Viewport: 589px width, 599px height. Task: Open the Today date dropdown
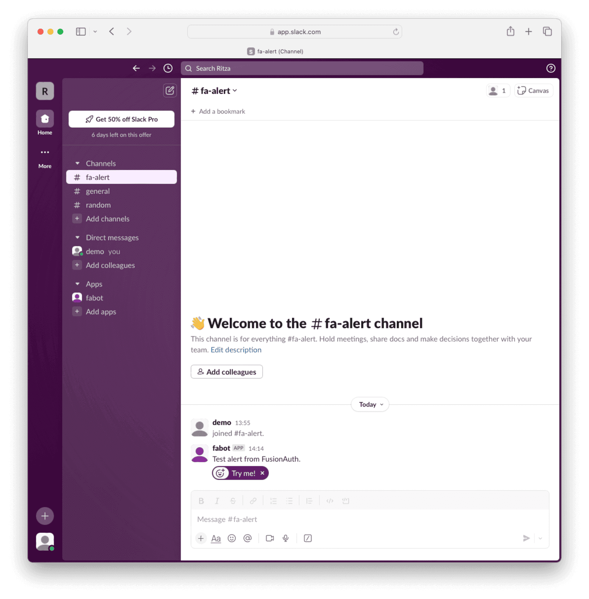point(370,404)
